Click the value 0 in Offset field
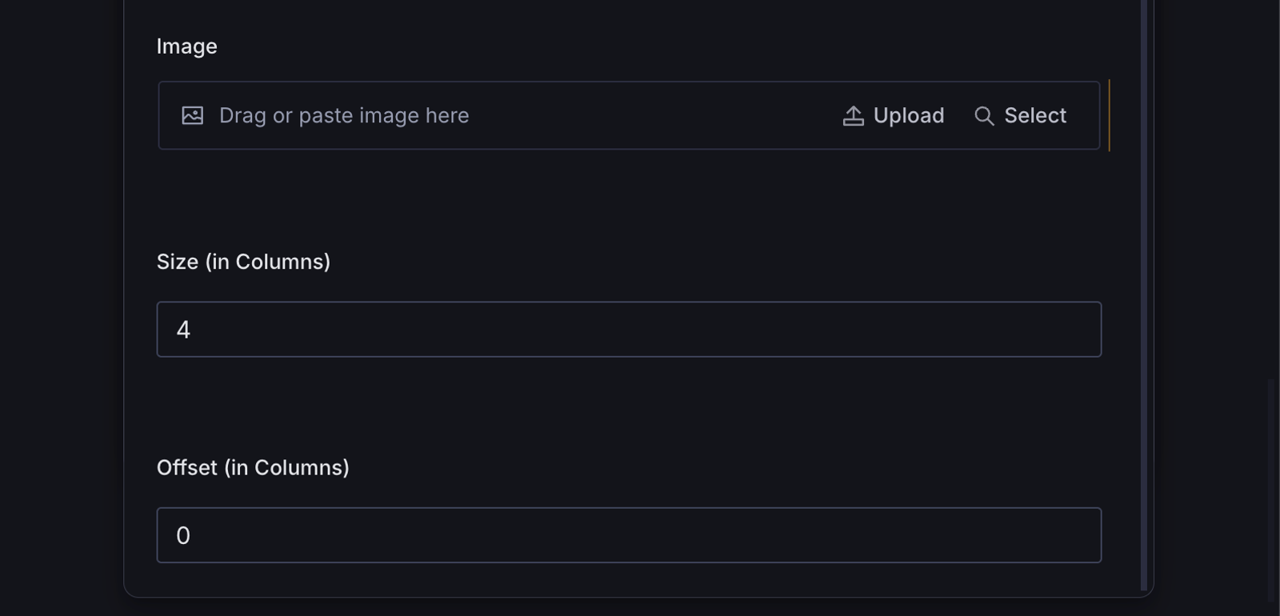This screenshot has height=616, width=1280. (x=183, y=536)
